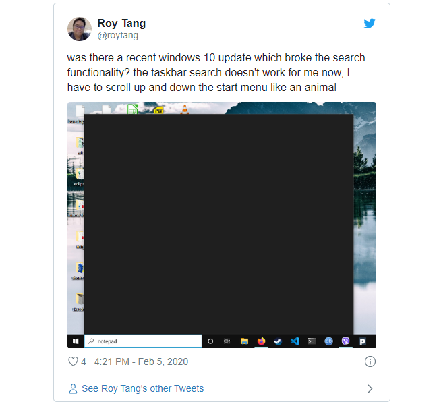This screenshot has width=439, height=406.
Task: Open the terminal icon on taskbar
Action: click(312, 341)
